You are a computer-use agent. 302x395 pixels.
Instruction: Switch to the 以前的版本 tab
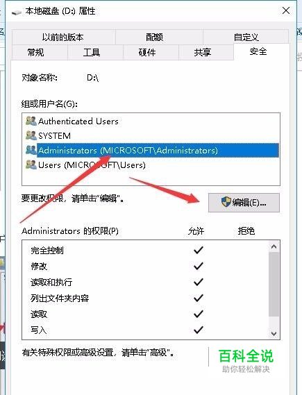point(63,37)
